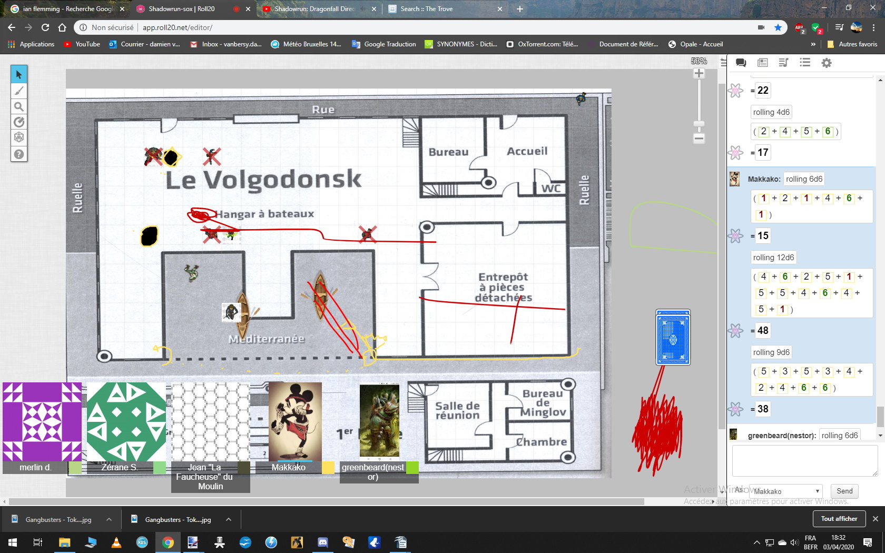Open File Explorer from taskbar
The height and width of the screenshot is (553, 885).
pos(64,542)
